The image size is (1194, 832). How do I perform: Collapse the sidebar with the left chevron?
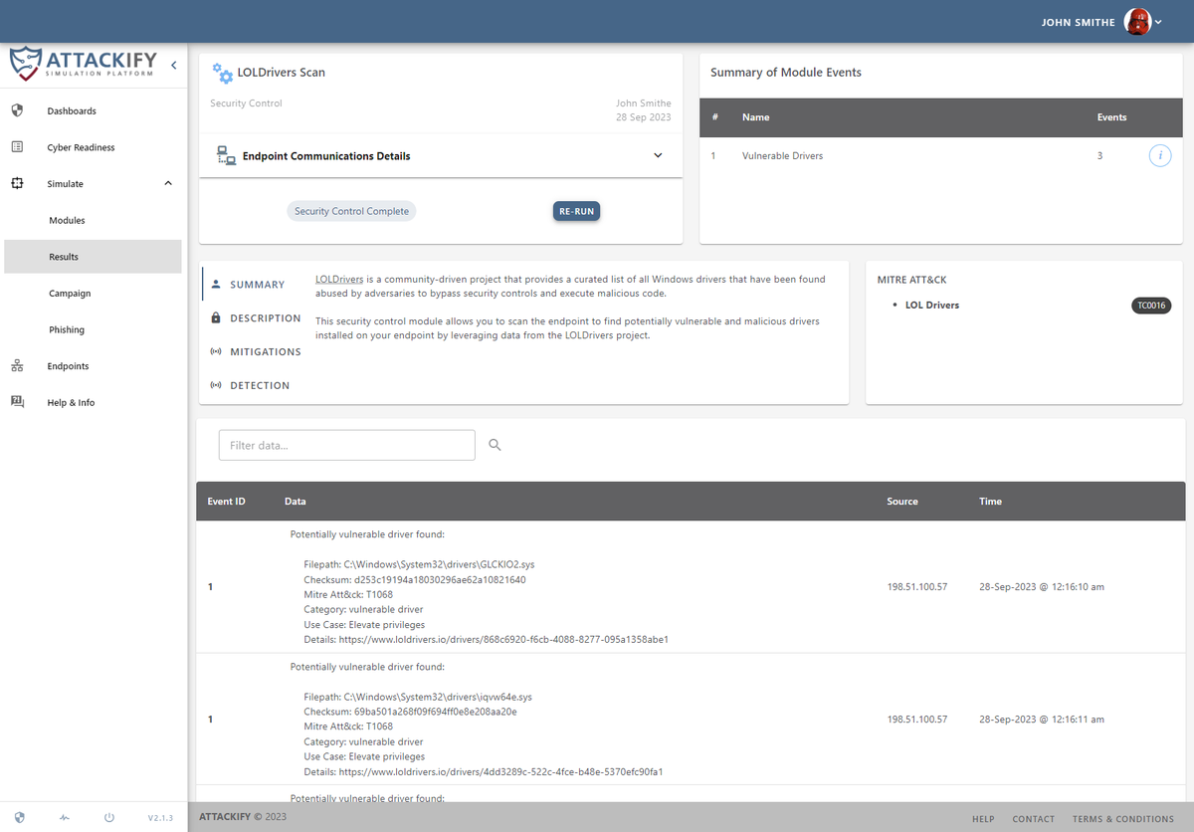point(173,65)
